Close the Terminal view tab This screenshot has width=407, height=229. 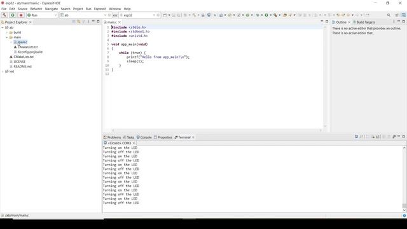pos(193,137)
